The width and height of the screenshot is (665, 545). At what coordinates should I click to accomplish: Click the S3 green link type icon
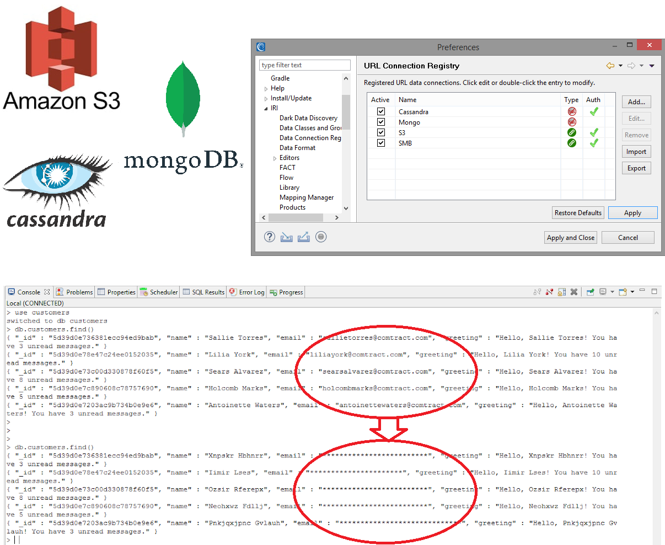pos(572,132)
